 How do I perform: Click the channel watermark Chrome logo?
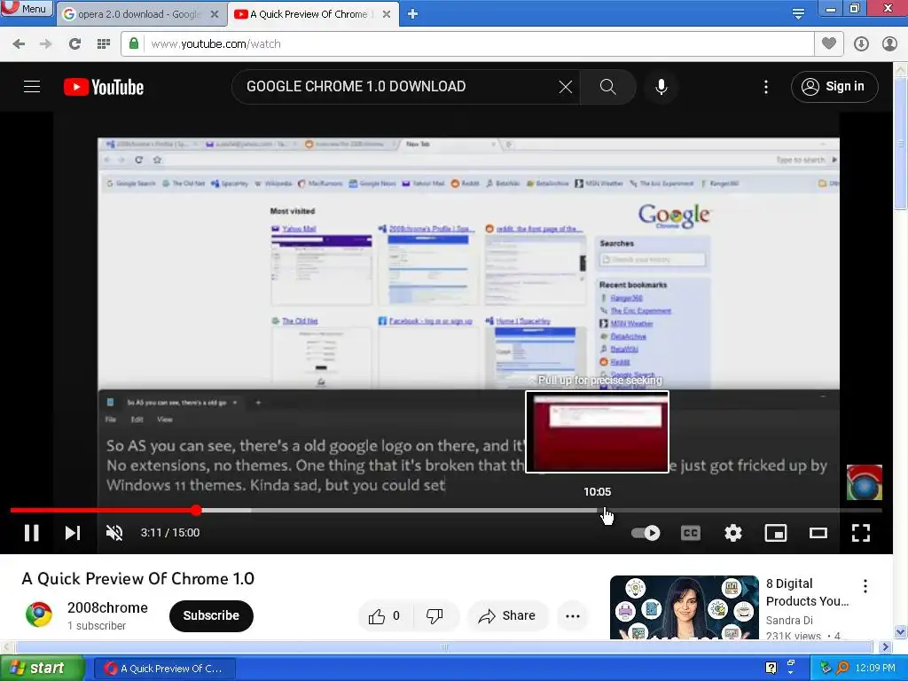tap(864, 481)
